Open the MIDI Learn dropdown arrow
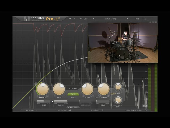This screenshot has width=170, height=128. [37, 110]
